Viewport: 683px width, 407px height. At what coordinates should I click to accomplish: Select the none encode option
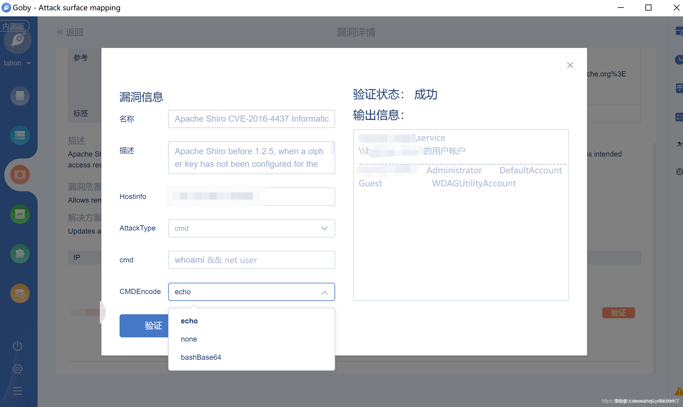point(189,339)
